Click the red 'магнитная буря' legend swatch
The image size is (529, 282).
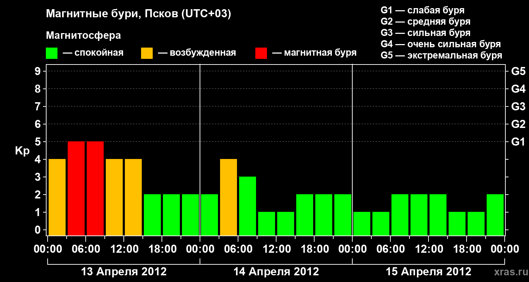pyautogui.click(x=261, y=53)
